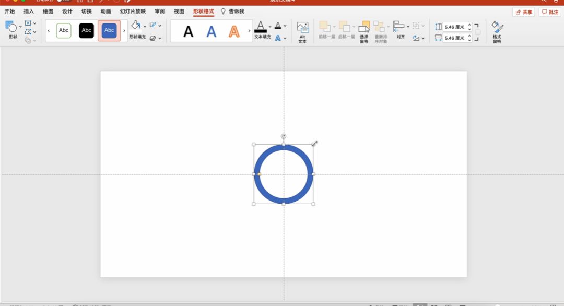
Task: Show previous shape styles
Action: [x=49, y=31]
